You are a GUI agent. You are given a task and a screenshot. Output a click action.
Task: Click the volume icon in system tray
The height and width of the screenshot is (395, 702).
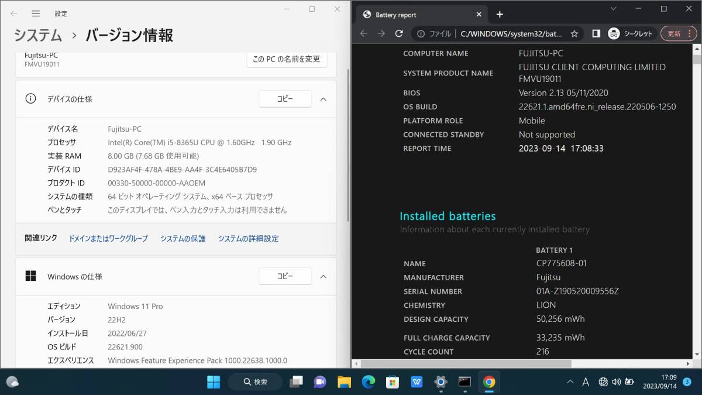pos(616,382)
